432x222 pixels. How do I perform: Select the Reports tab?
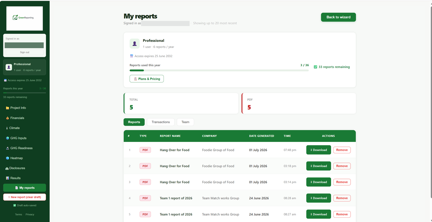click(134, 122)
